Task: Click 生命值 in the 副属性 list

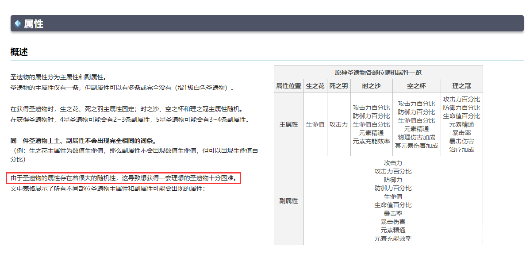Action: click(393, 196)
